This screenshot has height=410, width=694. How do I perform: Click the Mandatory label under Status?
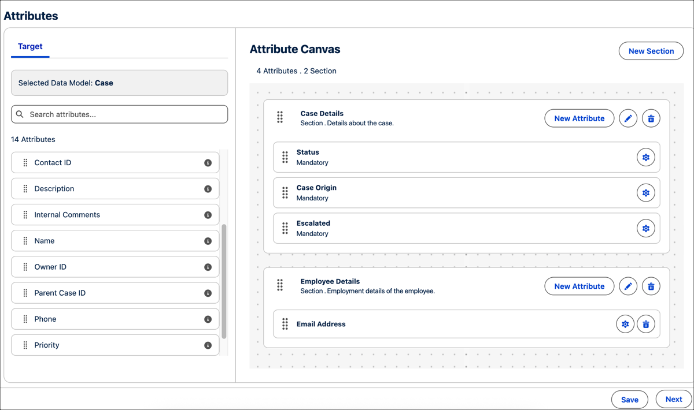[x=312, y=163]
